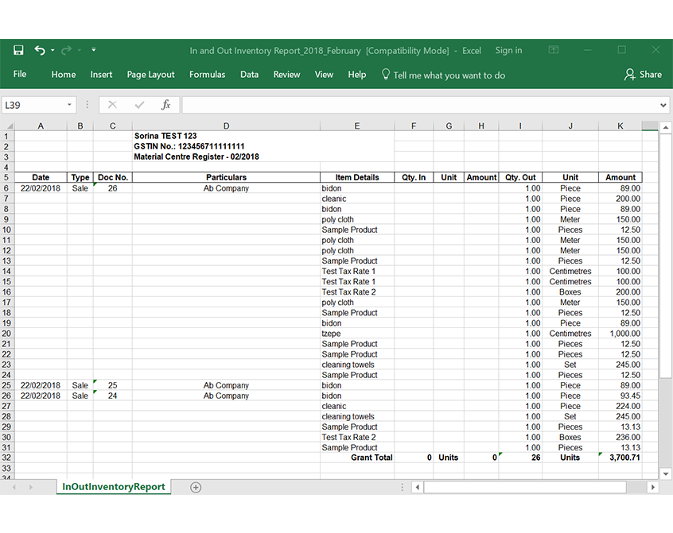Open the Name Box dropdown arrow
The width and height of the screenshot is (673, 533).
(70, 105)
